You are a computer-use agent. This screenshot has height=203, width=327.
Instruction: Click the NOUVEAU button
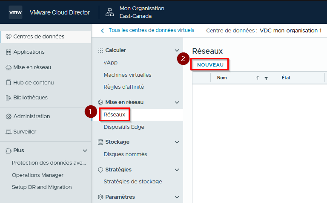[210, 65]
